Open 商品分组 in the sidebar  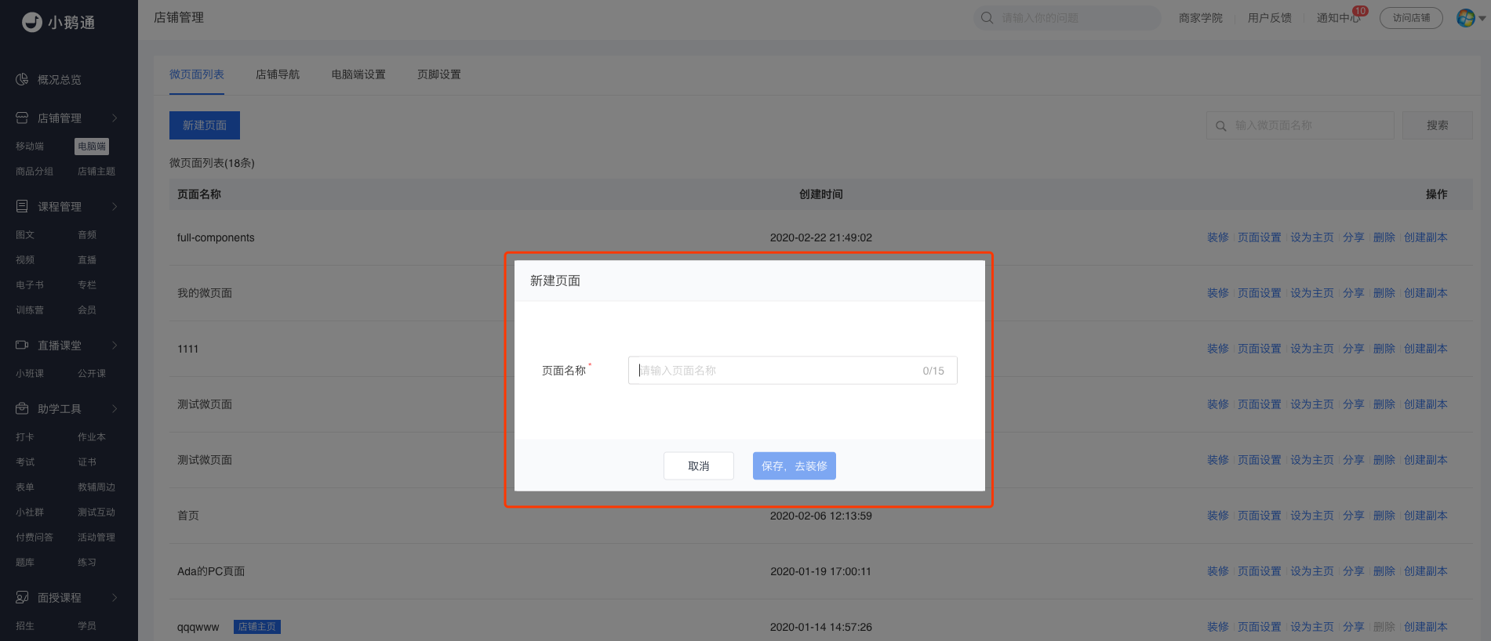pyautogui.click(x=35, y=172)
